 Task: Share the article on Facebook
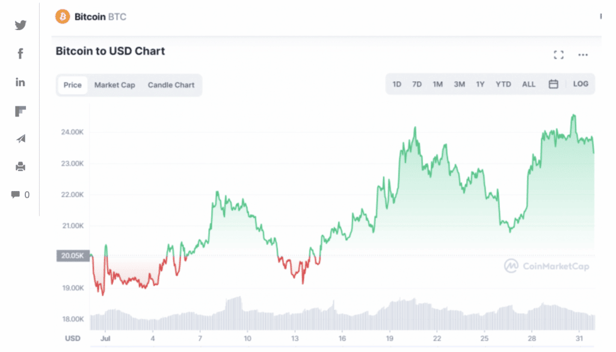click(20, 53)
